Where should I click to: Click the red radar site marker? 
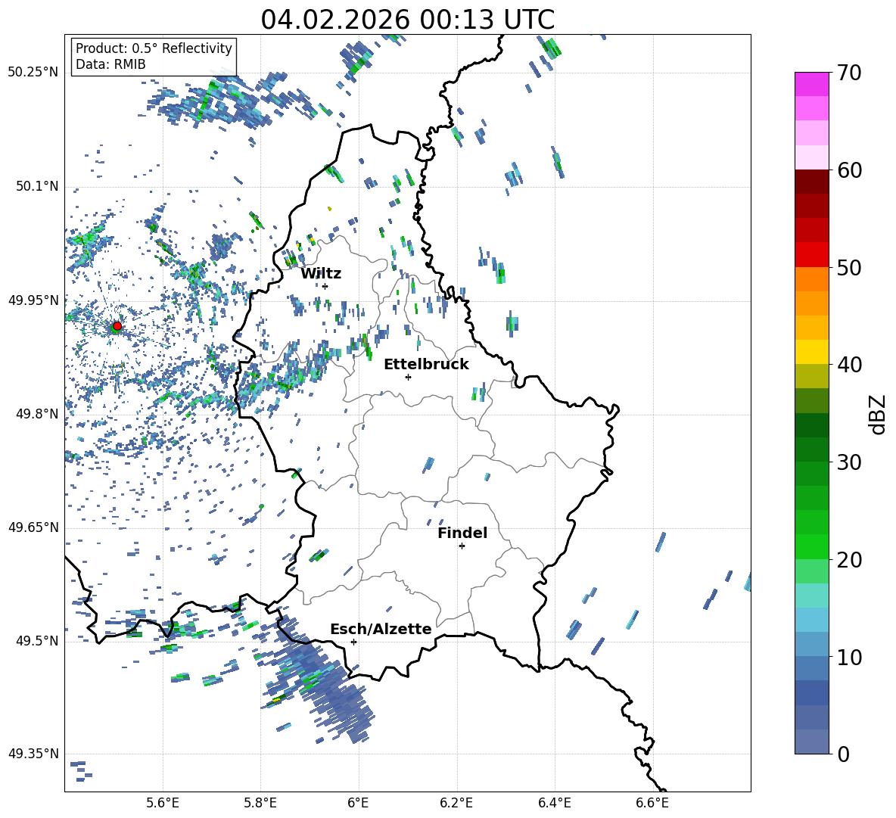(x=117, y=326)
